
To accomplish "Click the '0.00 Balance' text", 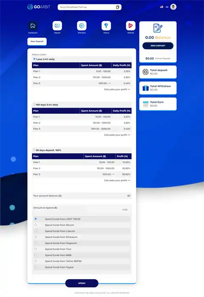I will click(158, 37).
